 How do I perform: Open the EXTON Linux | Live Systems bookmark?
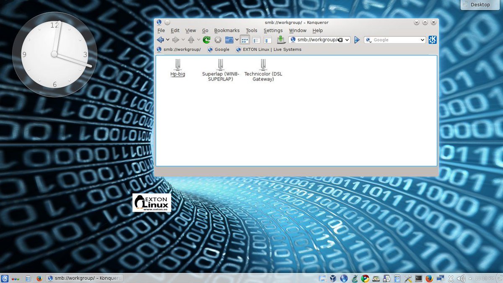pos(269,49)
